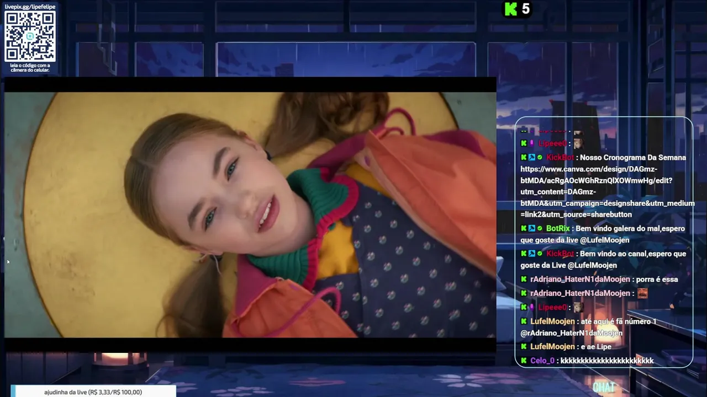The height and width of the screenshot is (397, 707).
Task: Open the Canva schedule URL in chat
Action: click(x=608, y=192)
